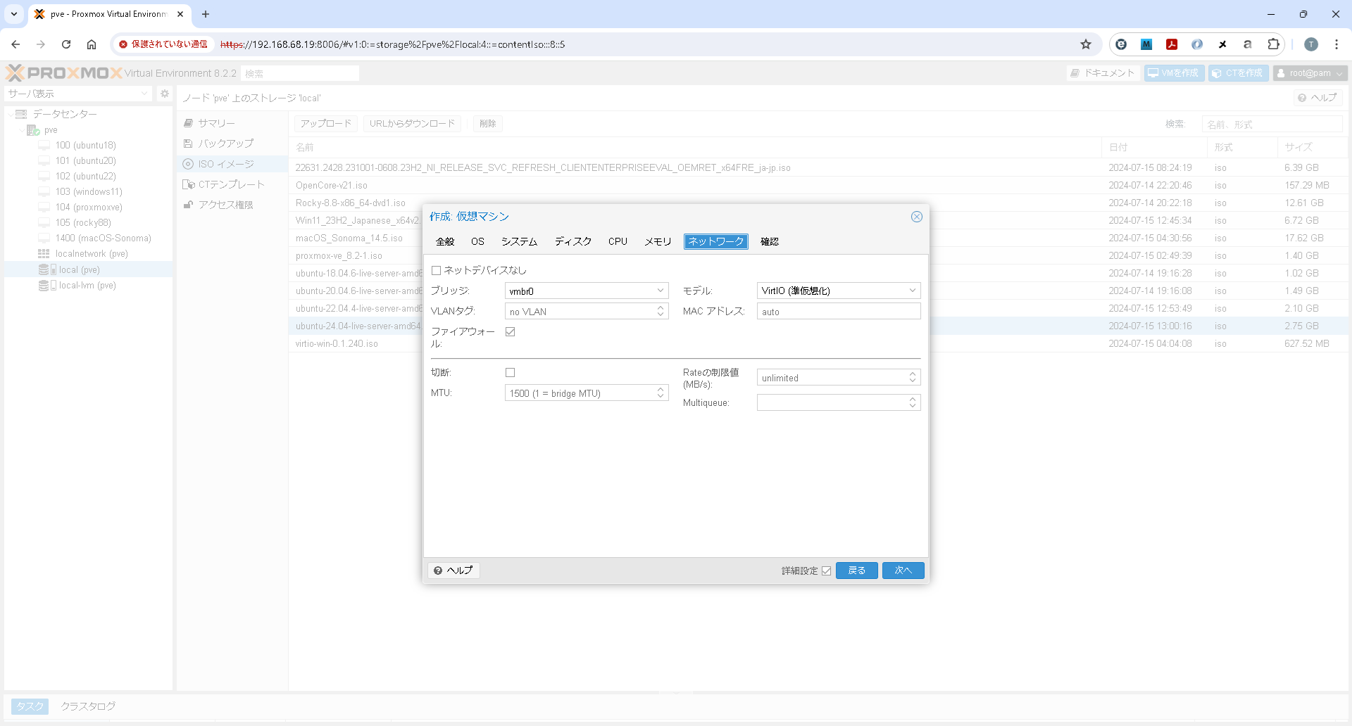Open the server view gear settings
This screenshot has height=726, width=1352.
point(165,94)
